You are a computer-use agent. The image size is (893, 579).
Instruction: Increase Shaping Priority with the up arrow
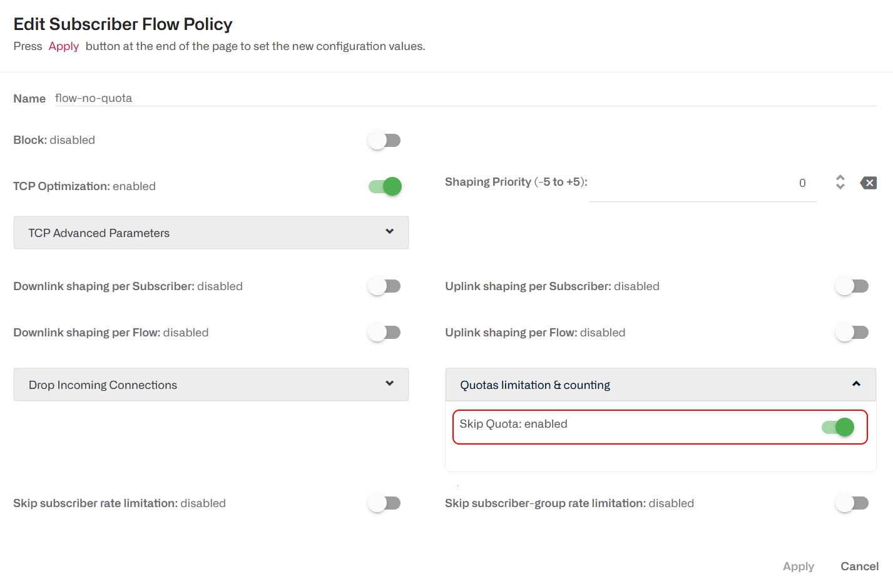pyautogui.click(x=840, y=178)
